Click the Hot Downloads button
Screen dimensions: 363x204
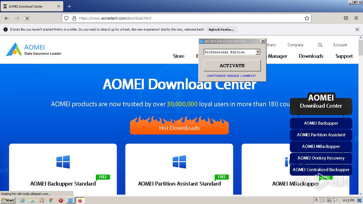179,126
